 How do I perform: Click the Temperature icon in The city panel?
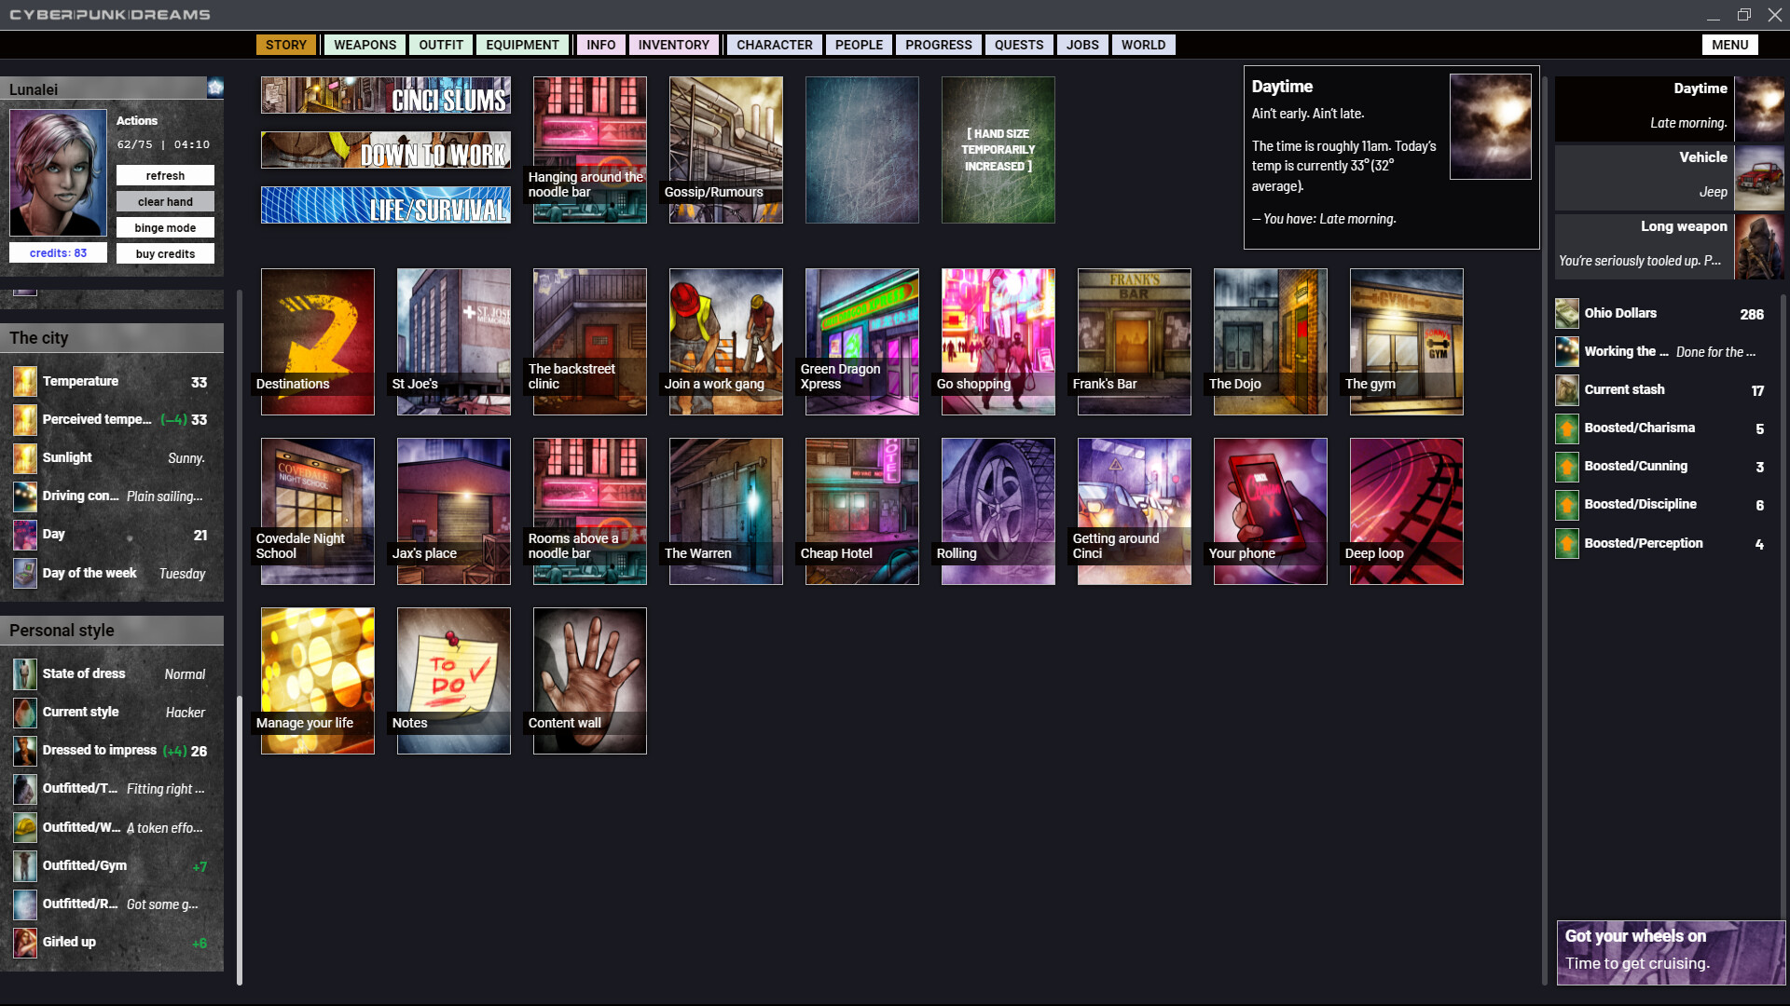tap(23, 381)
